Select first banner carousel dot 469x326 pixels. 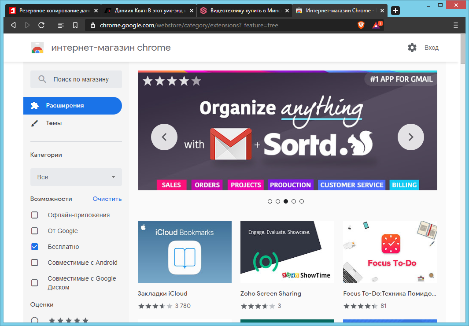(x=270, y=201)
